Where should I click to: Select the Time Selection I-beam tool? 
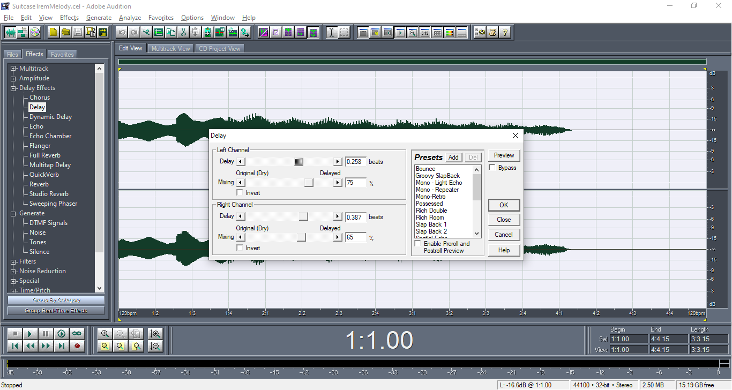point(331,32)
